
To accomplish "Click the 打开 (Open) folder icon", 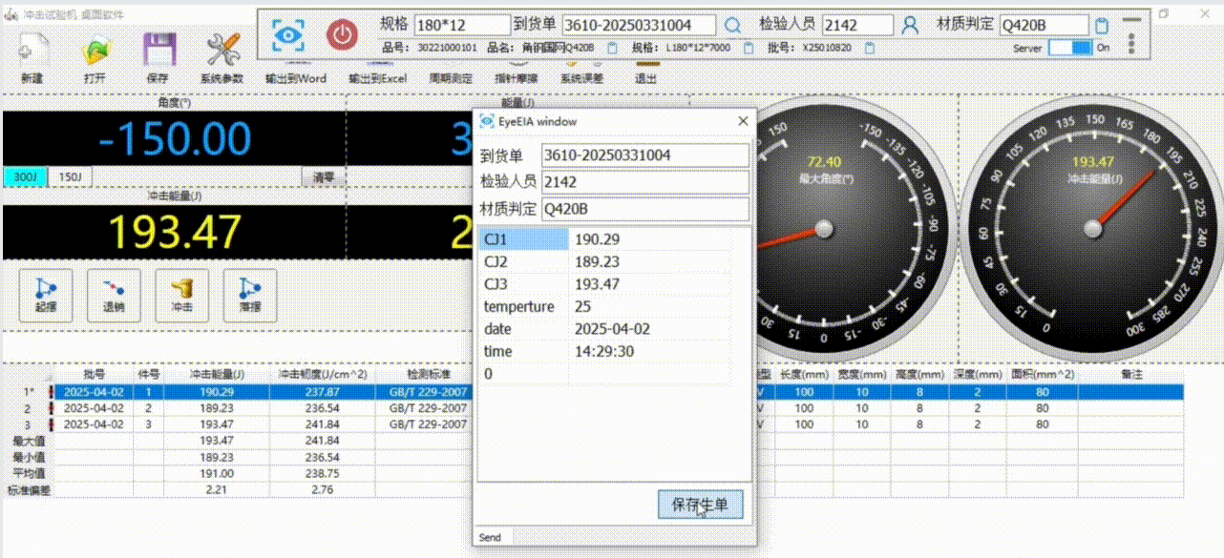I will tap(95, 51).
